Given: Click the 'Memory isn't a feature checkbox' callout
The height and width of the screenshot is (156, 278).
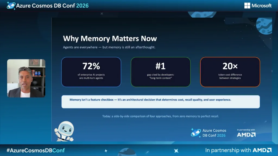Looking at the screenshot, I should pyautogui.click(x=161, y=102).
